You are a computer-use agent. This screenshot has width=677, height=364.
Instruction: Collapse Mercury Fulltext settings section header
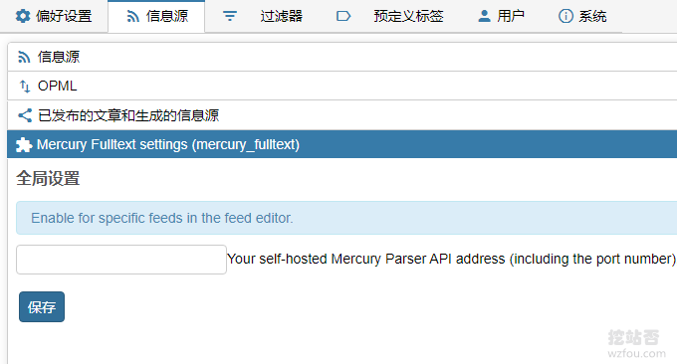(x=341, y=144)
